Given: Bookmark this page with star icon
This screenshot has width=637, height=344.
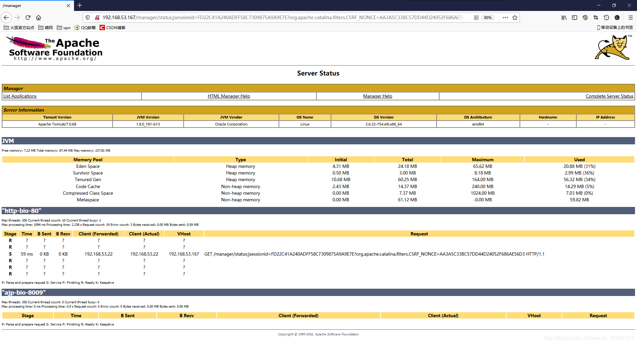Looking at the screenshot, I should coord(515,18).
